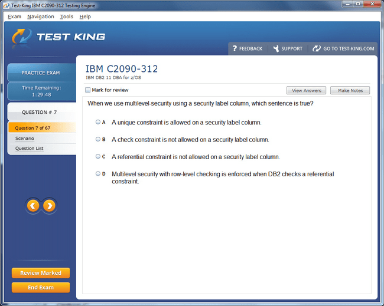
Task: Click the End Exam button
Action: tap(41, 287)
